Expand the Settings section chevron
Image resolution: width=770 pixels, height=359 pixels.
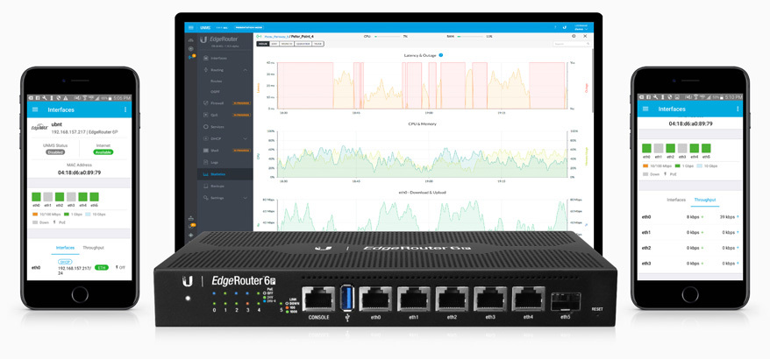(x=245, y=198)
